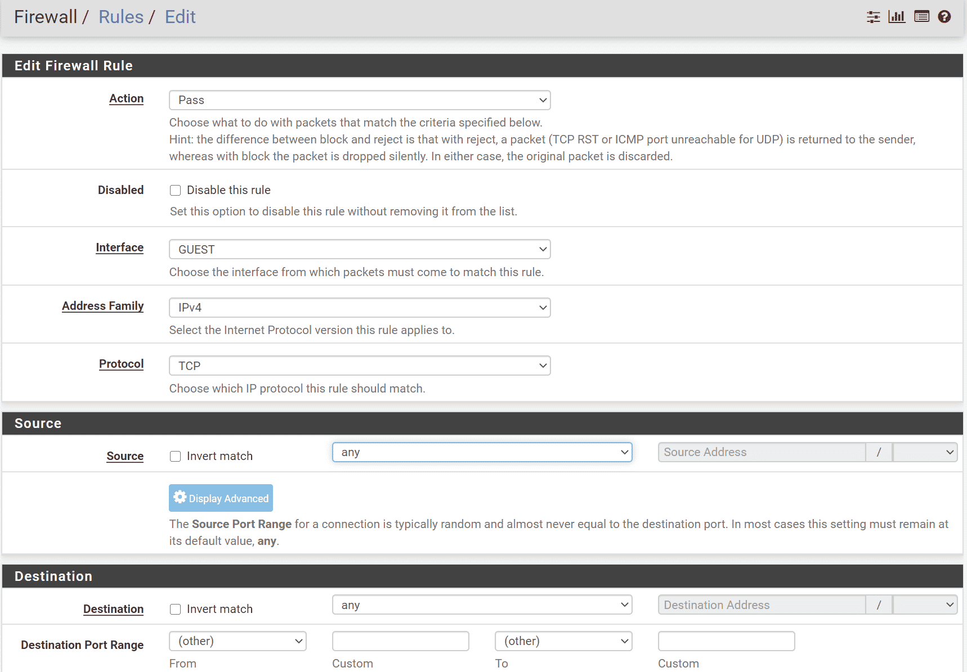Open related settings sliders icon
Viewport: 967px width, 672px height.
pyautogui.click(x=873, y=17)
